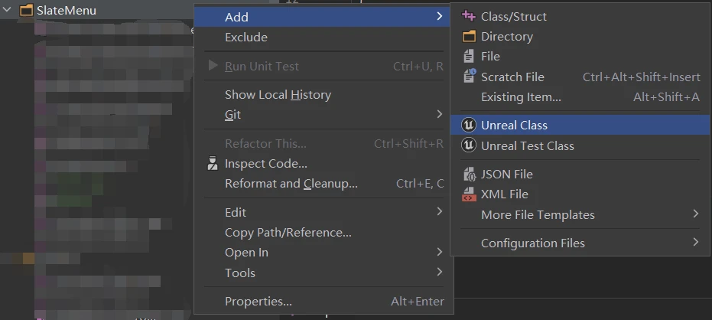
Task: Click the File document icon
Action: (469, 57)
